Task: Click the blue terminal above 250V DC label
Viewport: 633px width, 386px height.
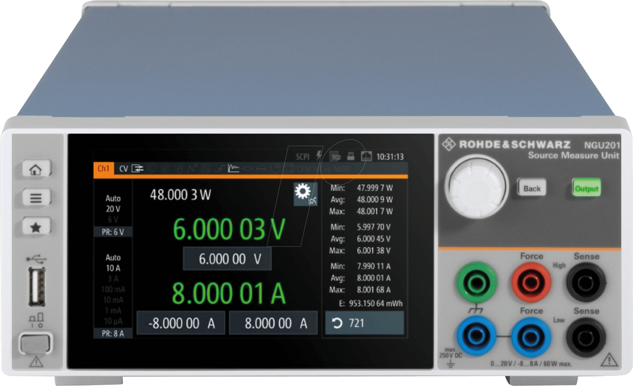Action: click(477, 337)
